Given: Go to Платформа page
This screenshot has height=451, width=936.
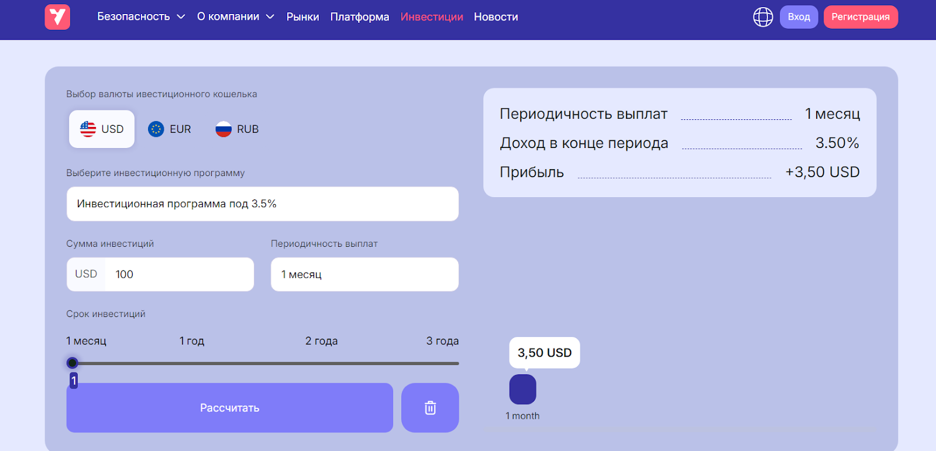Looking at the screenshot, I should (x=360, y=17).
